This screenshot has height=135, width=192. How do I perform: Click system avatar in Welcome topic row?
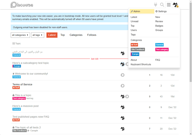coord(122,75)
